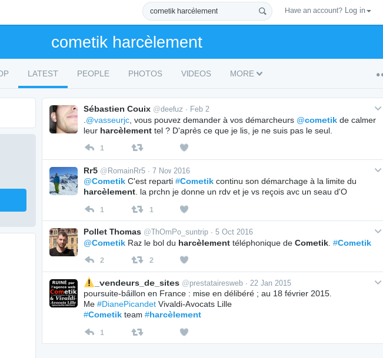This screenshot has width=383, height=358.
Task: Open Sébastien Couix's avatar photo
Action: 64,119
